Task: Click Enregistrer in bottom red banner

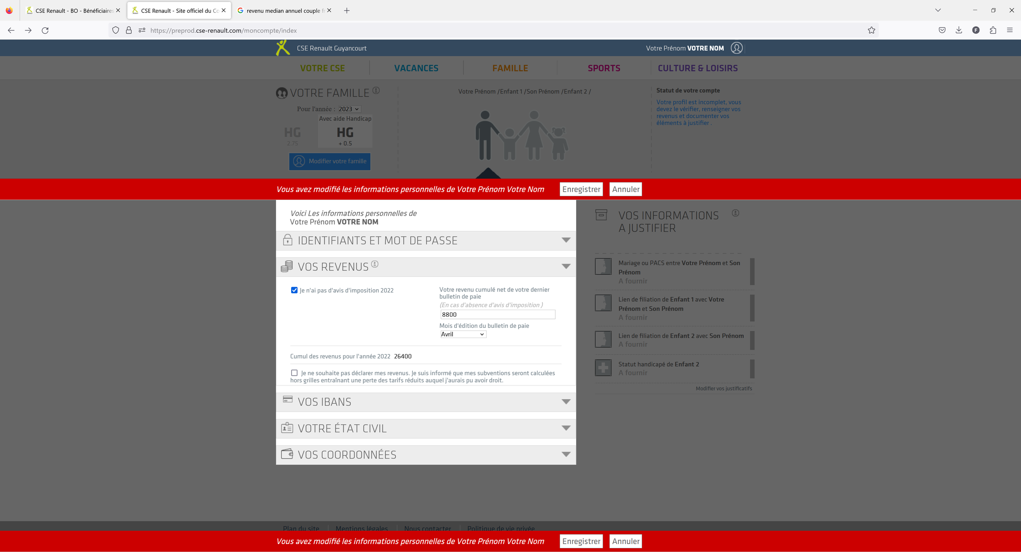Action: tap(581, 541)
